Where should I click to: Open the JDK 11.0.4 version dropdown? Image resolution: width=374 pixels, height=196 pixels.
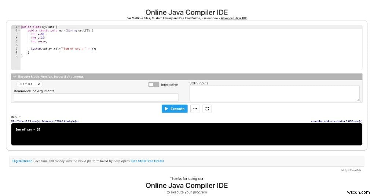pyautogui.click(x=29, y=84)
